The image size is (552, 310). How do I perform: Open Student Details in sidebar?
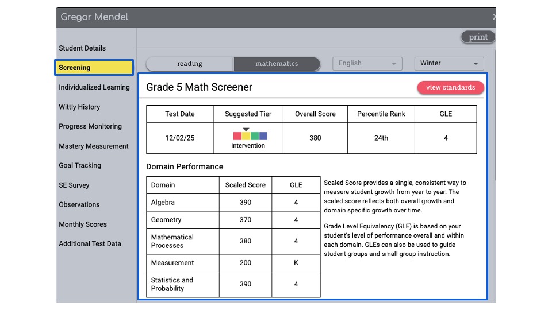82,48
